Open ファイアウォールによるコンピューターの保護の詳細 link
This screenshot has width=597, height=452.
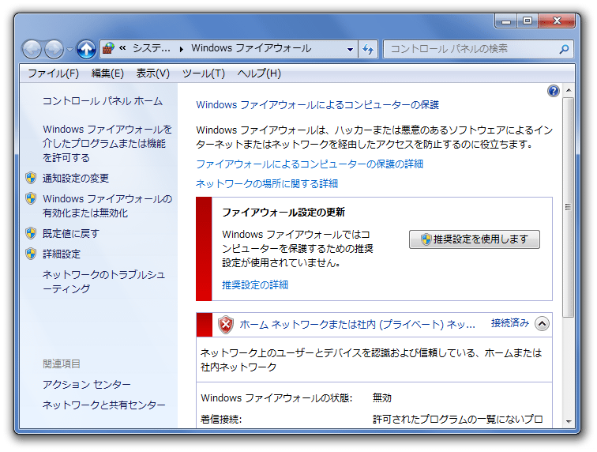coord(310,164)
